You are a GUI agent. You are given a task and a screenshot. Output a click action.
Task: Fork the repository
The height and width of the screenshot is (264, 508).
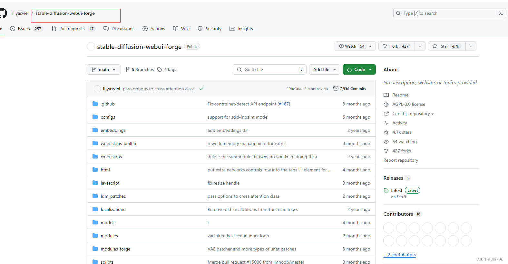tap(397, 46)
